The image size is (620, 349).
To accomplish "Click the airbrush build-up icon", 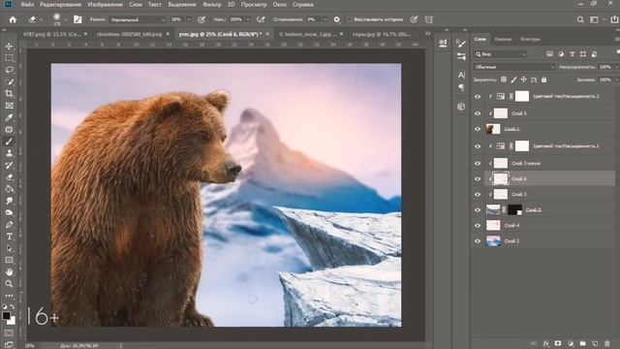I will 261,19.
